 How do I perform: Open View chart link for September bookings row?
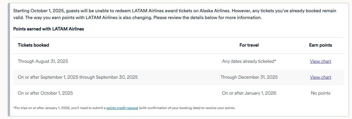pos(320,77)
